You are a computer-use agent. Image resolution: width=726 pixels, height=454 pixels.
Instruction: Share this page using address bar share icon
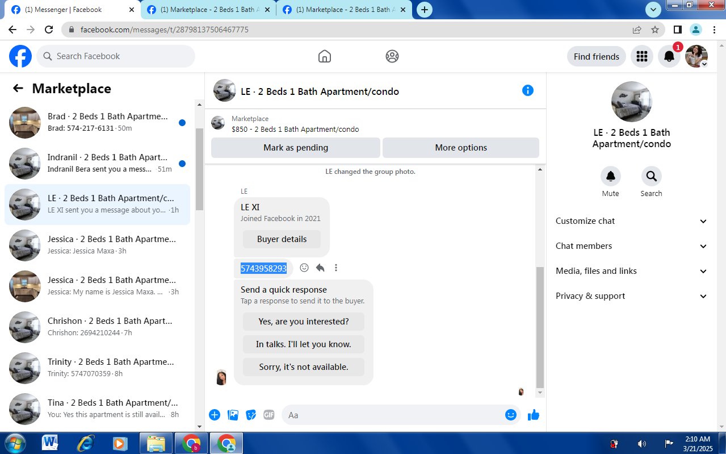pyautogui.click(x=637, y=30)
